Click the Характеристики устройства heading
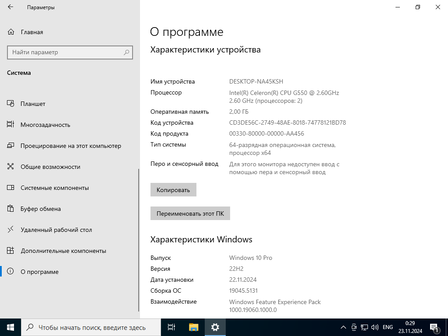This screenshot has width=448, height=336. click(206, 50)
